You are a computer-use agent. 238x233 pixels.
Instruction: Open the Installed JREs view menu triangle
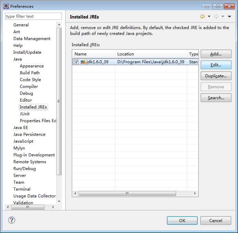click(x=229, y=16)
